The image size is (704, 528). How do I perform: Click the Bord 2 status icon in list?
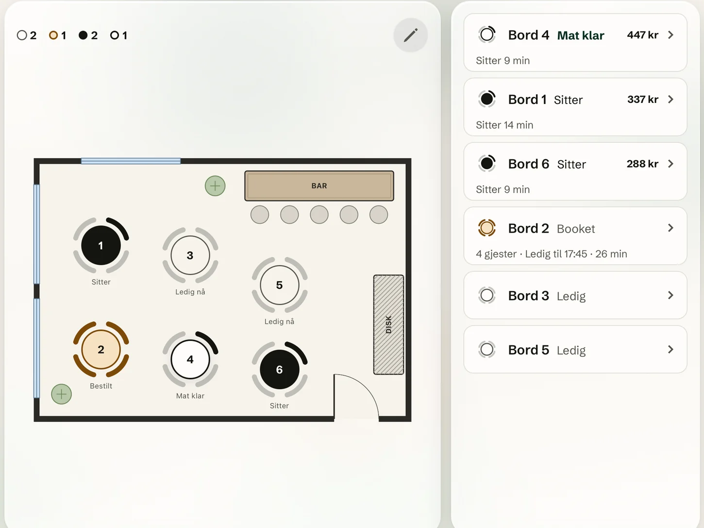point(487,228)
